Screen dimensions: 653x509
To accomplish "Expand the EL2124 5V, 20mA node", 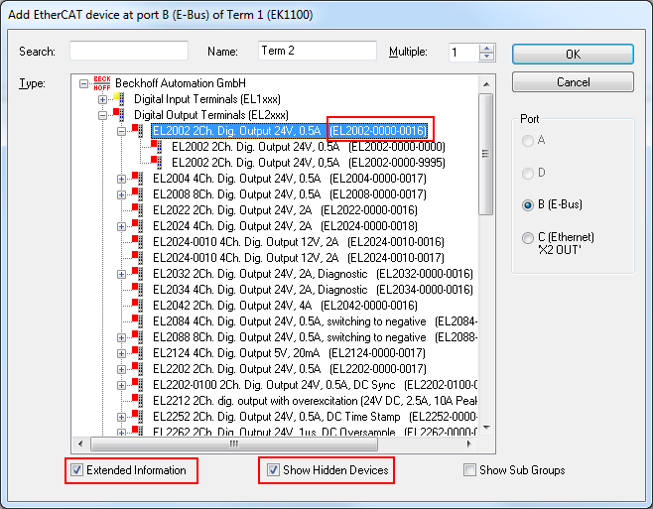I will pos(121,353).
